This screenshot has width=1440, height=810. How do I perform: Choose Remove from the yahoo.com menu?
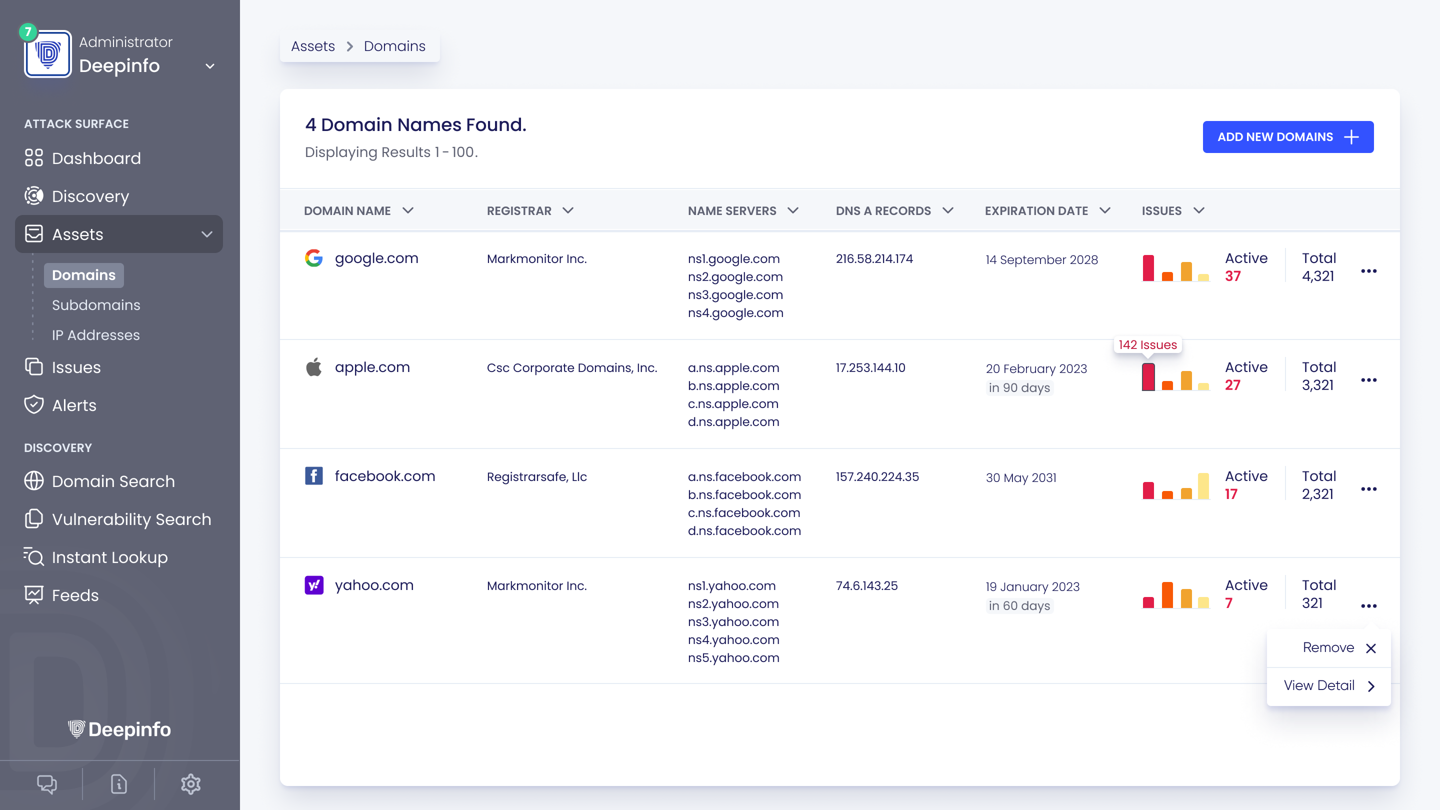[1329, 647]
